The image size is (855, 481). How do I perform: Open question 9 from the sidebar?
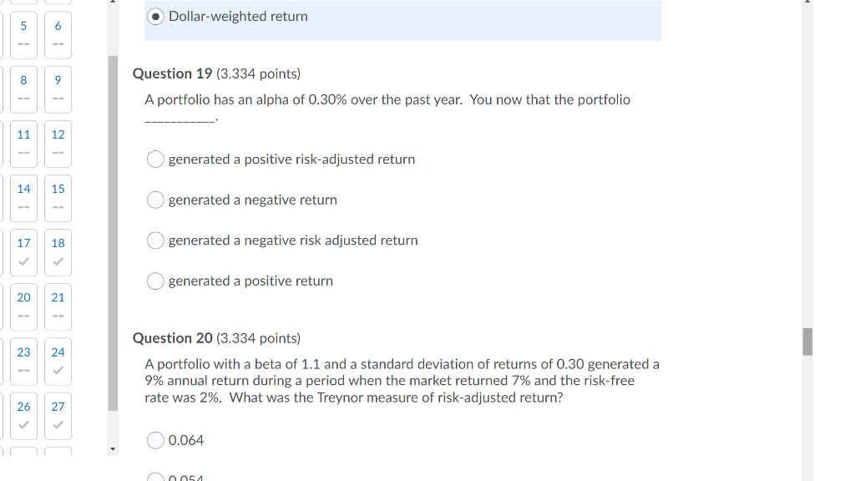(x=57, y=89)
